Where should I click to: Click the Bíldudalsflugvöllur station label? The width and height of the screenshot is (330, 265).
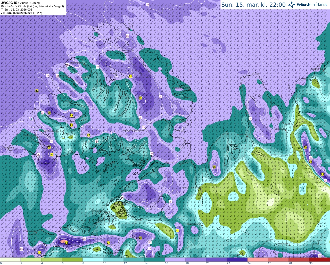pos(54,131)
